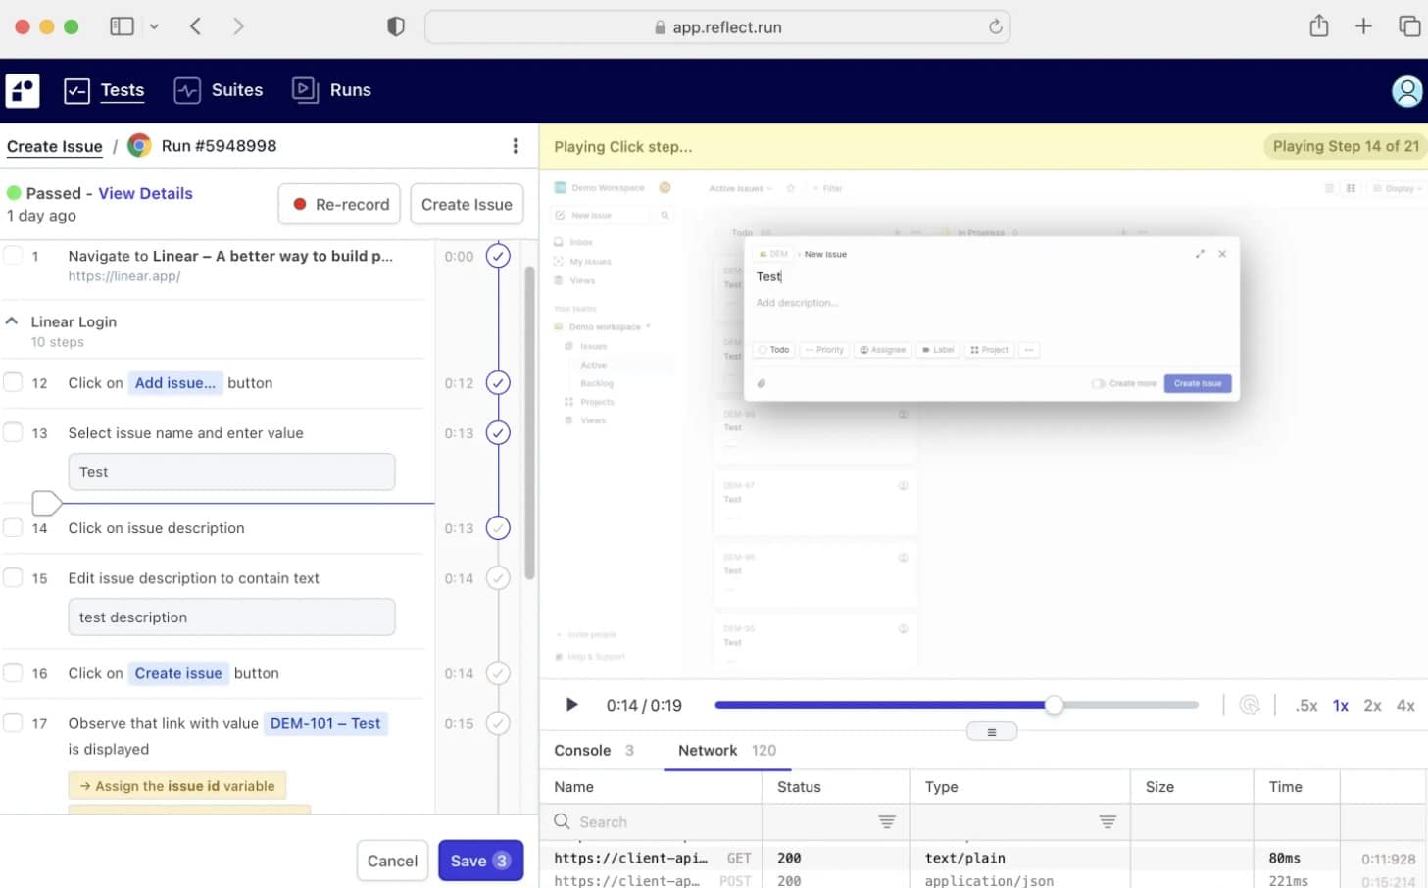Click the Safari address bar

[x=717, y=26]
